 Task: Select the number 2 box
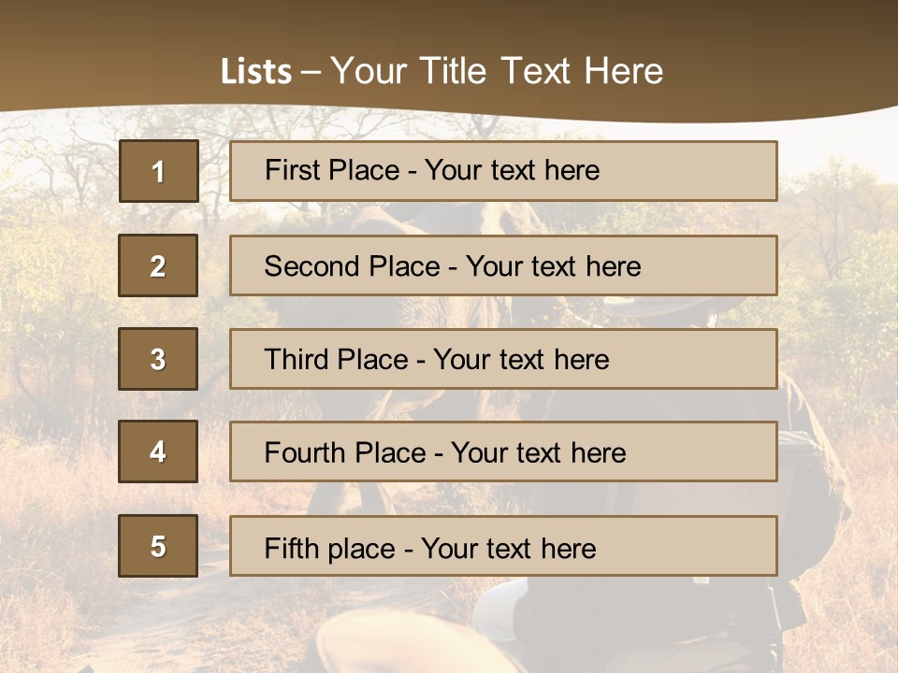158,265
